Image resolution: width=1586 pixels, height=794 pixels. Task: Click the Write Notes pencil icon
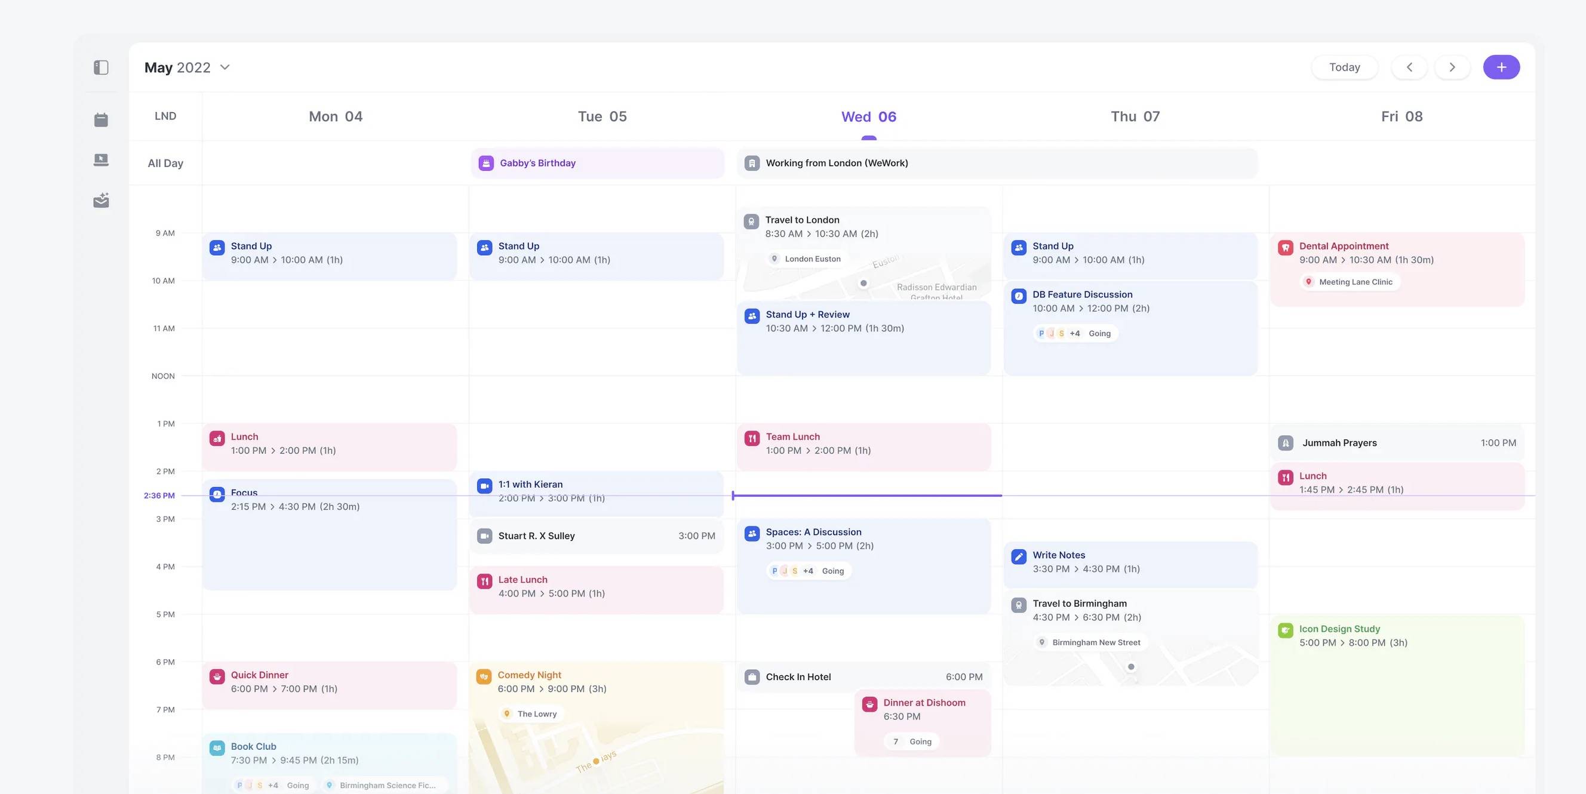1018,556
